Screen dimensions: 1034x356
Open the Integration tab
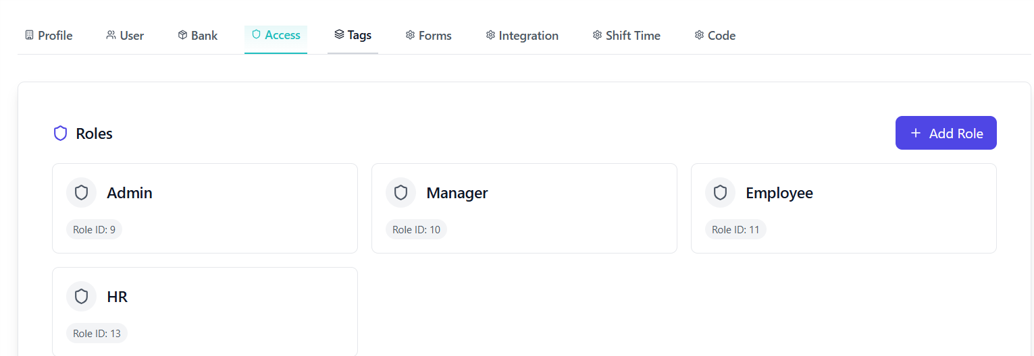click(x=522, y=36)
